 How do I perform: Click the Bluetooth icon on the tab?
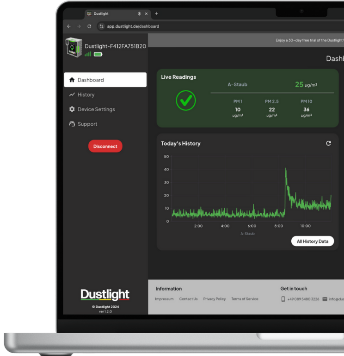click(139, 13)
